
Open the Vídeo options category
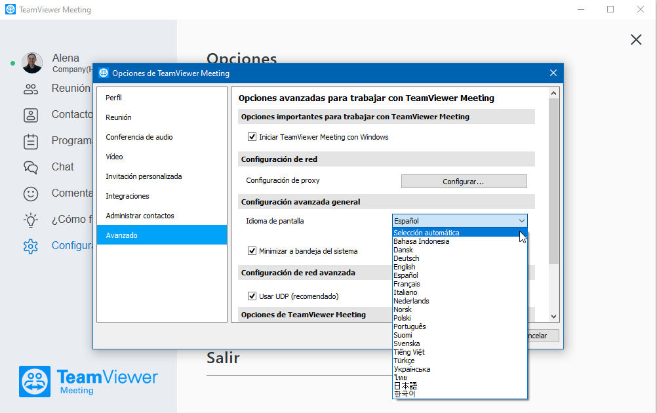[162, 157]
